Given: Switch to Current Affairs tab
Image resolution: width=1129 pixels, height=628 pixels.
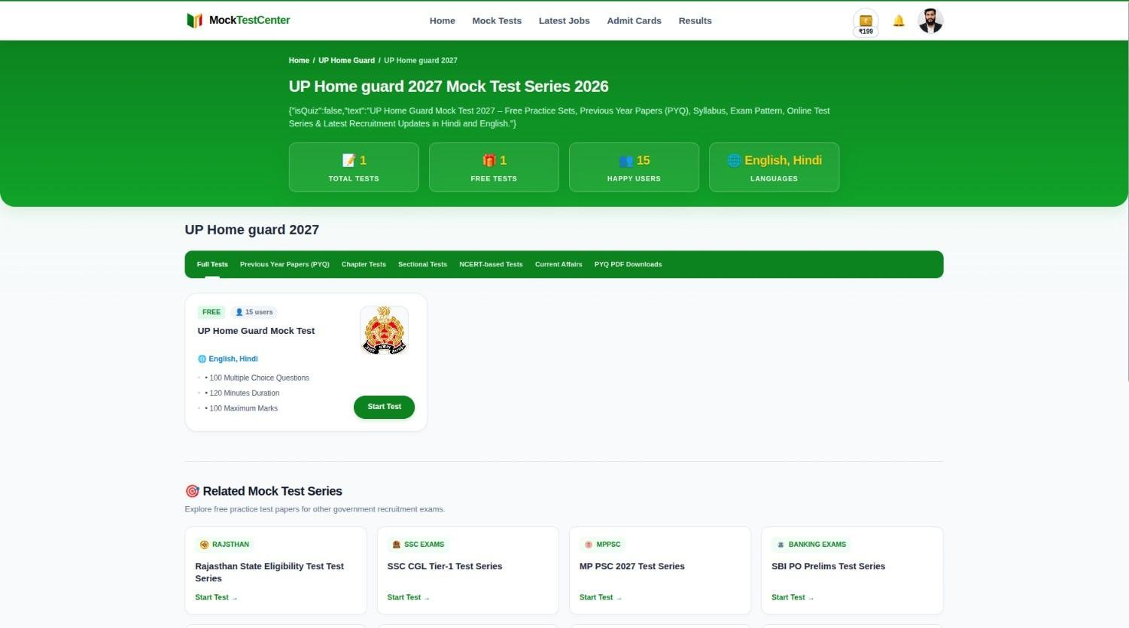Looking at the screenshot, I should (x=558, y=264).
